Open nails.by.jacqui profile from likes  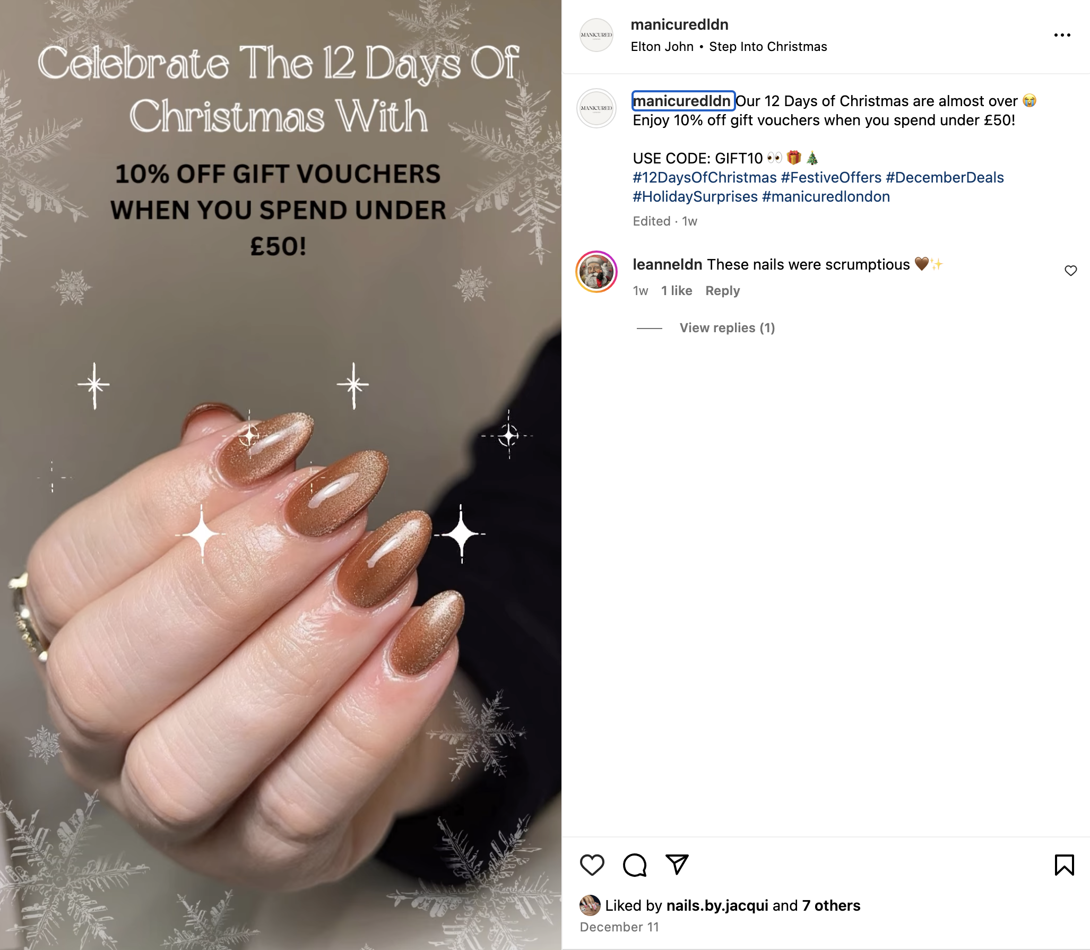[717, 905]
